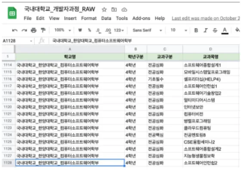Open the Format menu
The height and width of the screenshot is (170, 241).
tap(89, 18)
